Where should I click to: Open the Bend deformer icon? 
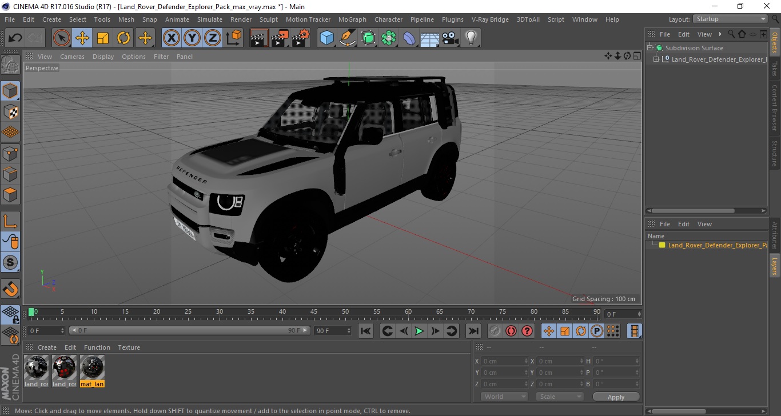click(x=410, y=38)
